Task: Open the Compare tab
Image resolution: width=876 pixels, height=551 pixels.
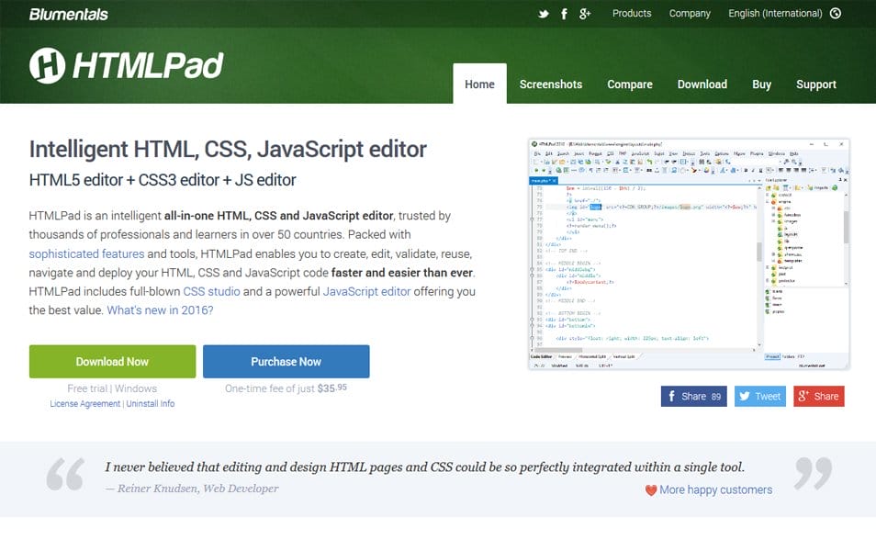Action: click(630, 84)
